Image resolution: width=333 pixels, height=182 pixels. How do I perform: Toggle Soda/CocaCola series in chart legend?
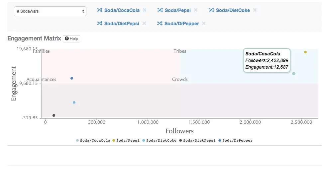point(93,141)
